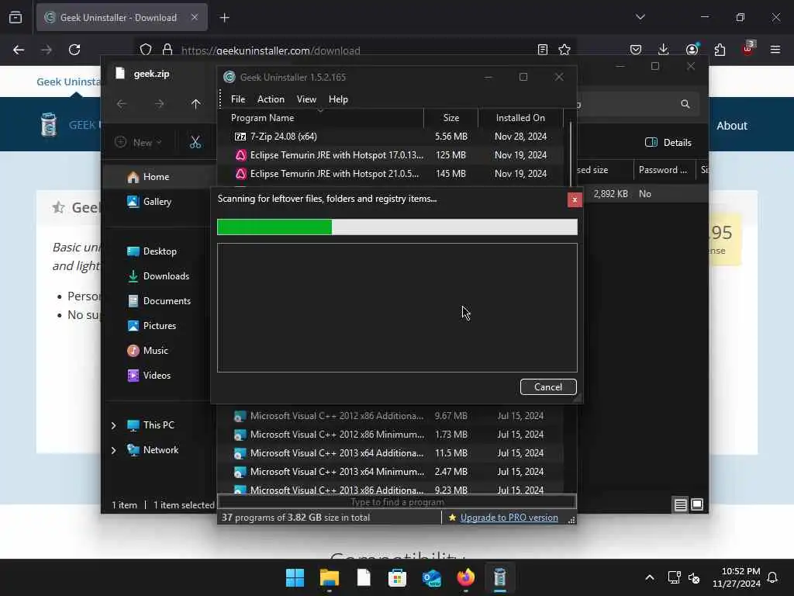Click the Cut scissors icon in Explorer
794x596 pixels.
(x=195, y=143)
